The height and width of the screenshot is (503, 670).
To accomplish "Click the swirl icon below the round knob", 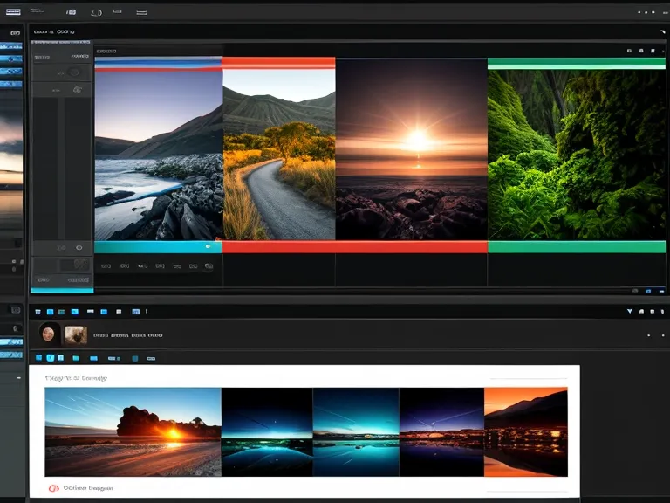I will click(x=77, y=90).
